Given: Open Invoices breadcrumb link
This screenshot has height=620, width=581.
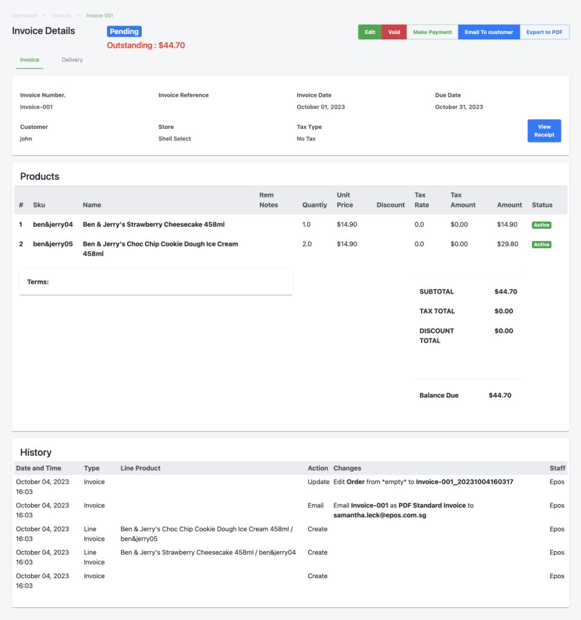Looking at the screenshot, I should (61, 15).
